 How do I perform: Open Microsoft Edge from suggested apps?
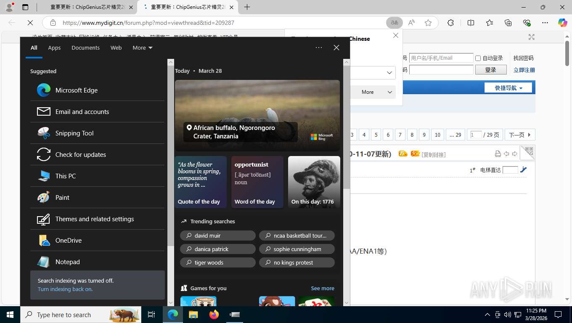point(97,90)
